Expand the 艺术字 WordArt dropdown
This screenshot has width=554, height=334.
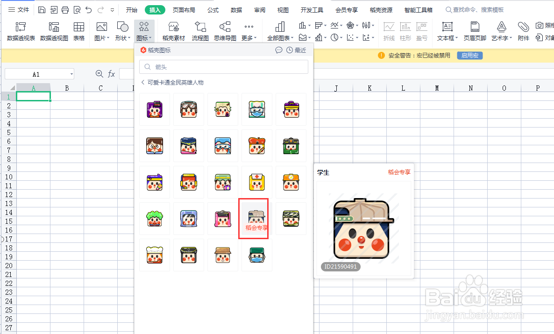point(501,31)
